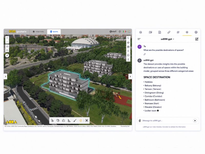Image resolution: width=205 pixels, height=154 pixels.
Task: Click the Tu user avatar
Action: (139, 47)
